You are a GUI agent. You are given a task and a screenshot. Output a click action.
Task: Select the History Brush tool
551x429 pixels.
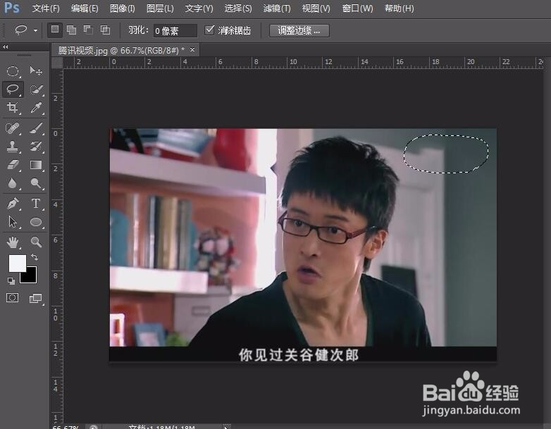[x=36, y=147]
